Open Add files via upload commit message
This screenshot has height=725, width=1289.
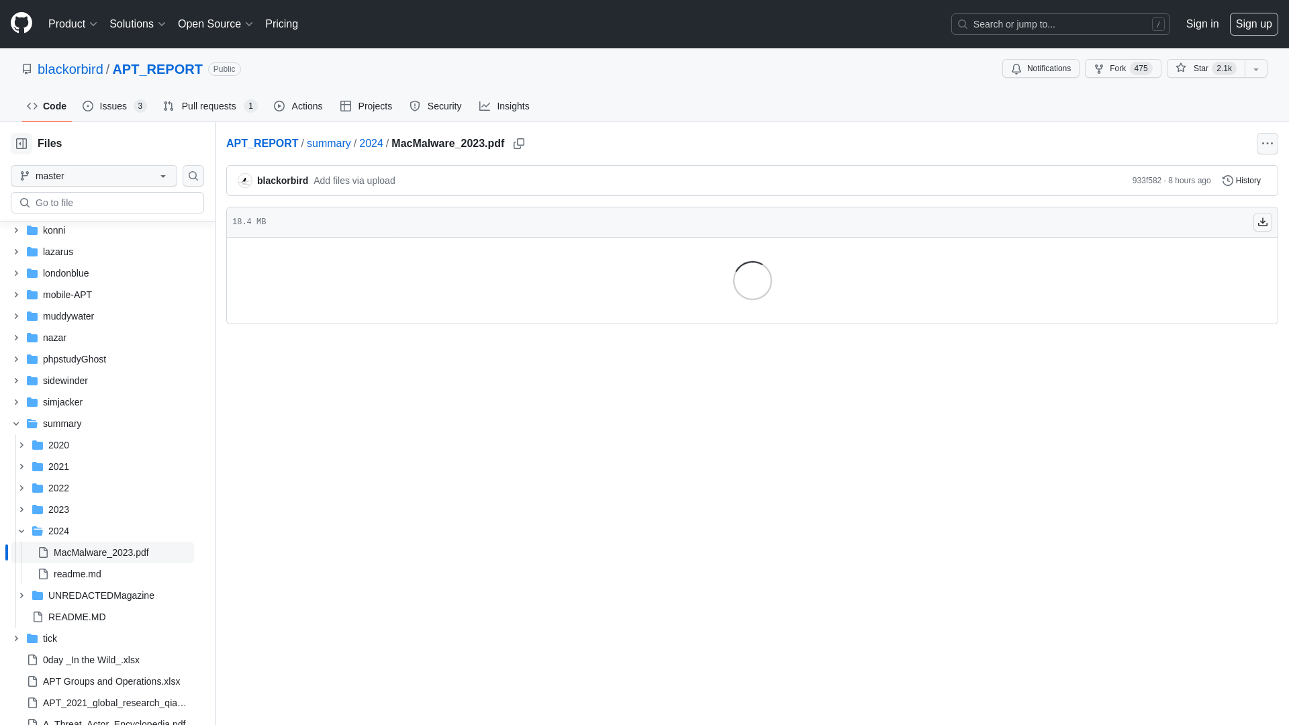[x=354, y=181]
